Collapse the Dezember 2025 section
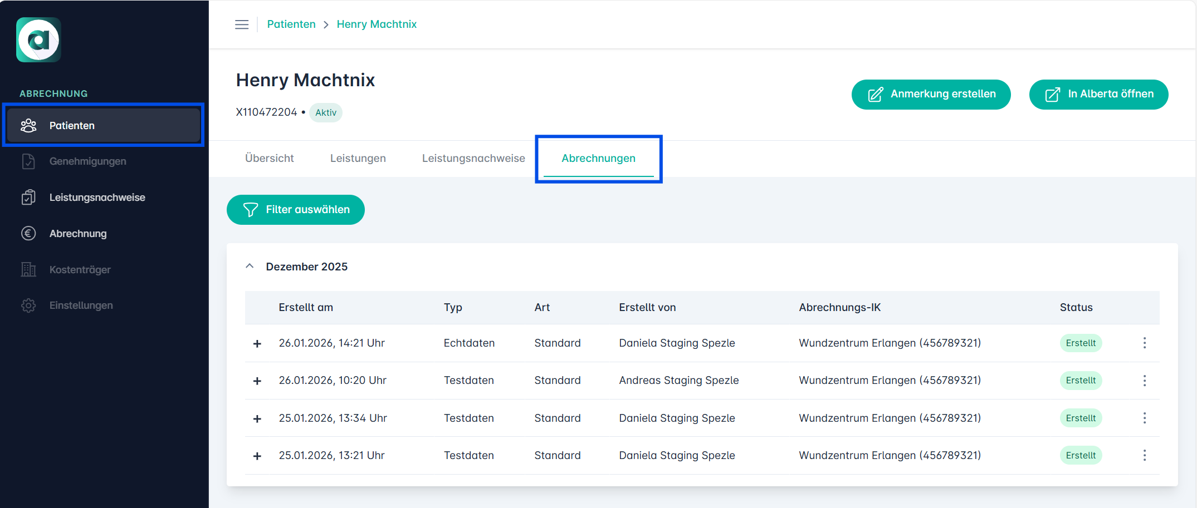Image resolution: width=1197 pixels, height=508 pixels. (250, 267)
